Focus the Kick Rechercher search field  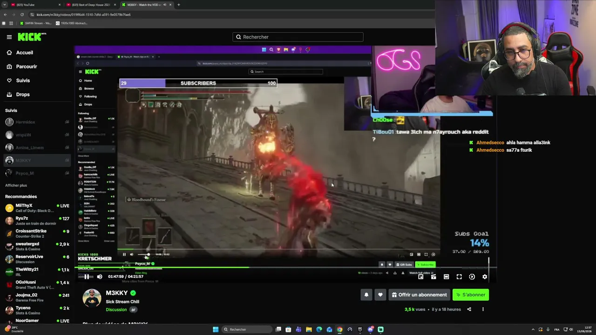point(298,37)
